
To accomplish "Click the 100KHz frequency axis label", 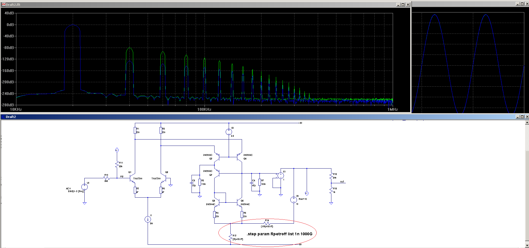I will [x=204, y=109].
